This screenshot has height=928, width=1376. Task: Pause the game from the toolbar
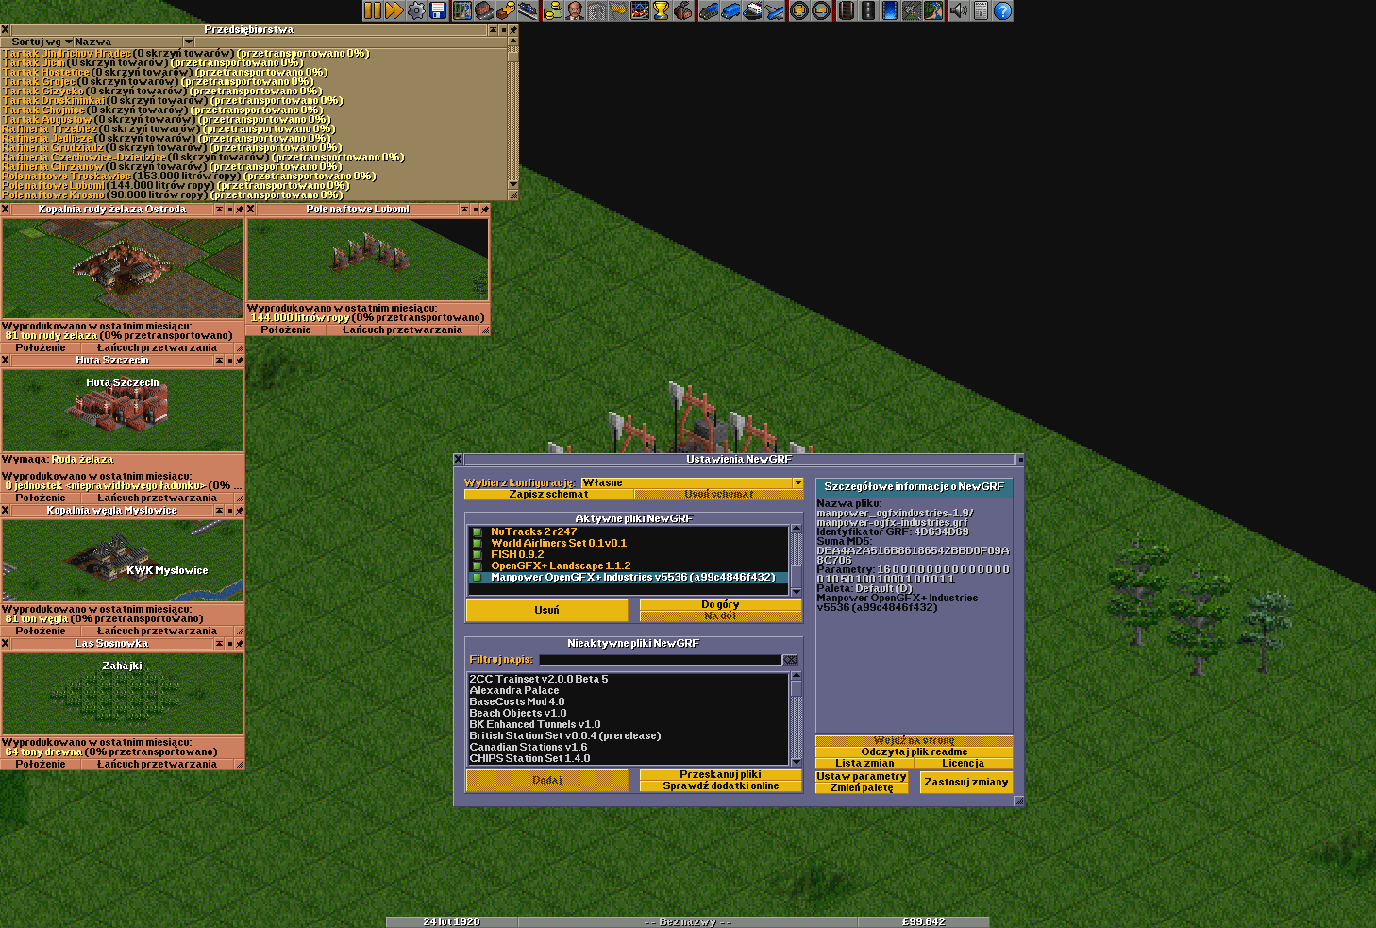click(x=373, y=10)
